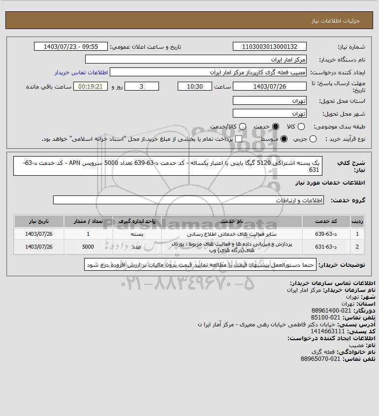The height and width of the screenshot is (416, 379).
Task: Click the جزئیات اطلاعات نیاز header title
Action: click(336, 21)
